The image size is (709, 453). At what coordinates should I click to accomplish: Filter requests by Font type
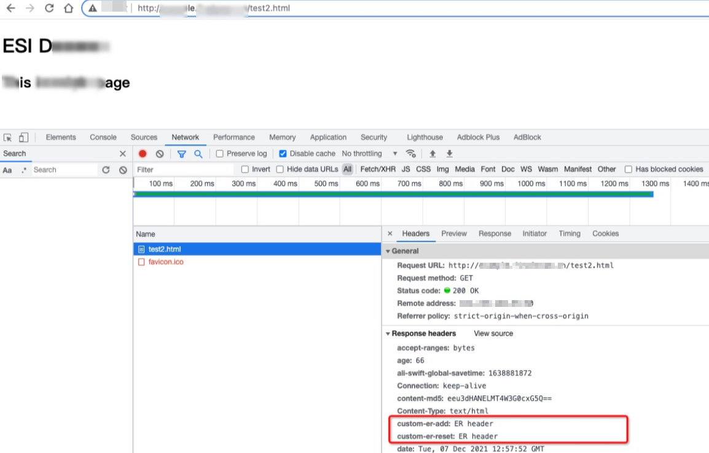click(x=488, y=169)
